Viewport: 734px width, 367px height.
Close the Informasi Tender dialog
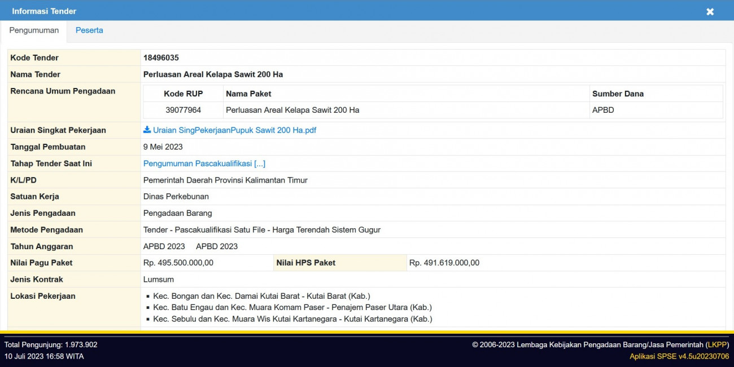tap(710, 11)
